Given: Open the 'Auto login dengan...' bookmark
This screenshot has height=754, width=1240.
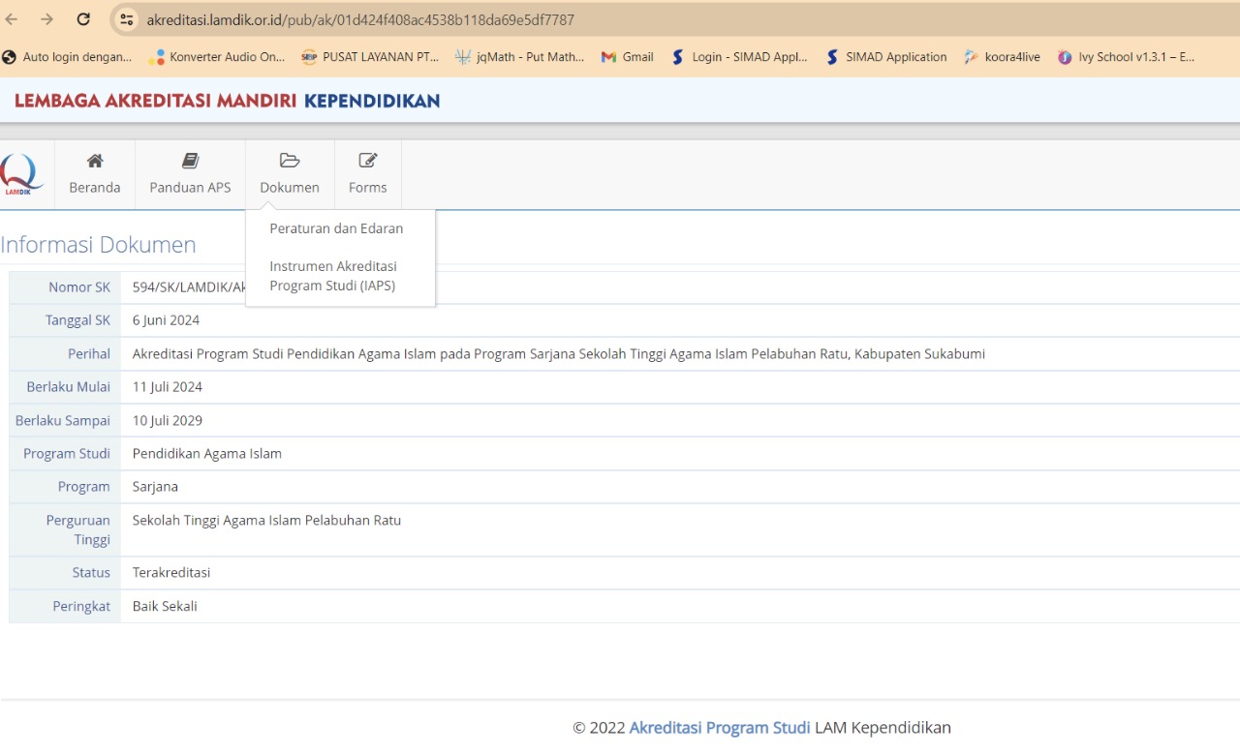Looking at the screenshot, I should click(x=67, y=57).
